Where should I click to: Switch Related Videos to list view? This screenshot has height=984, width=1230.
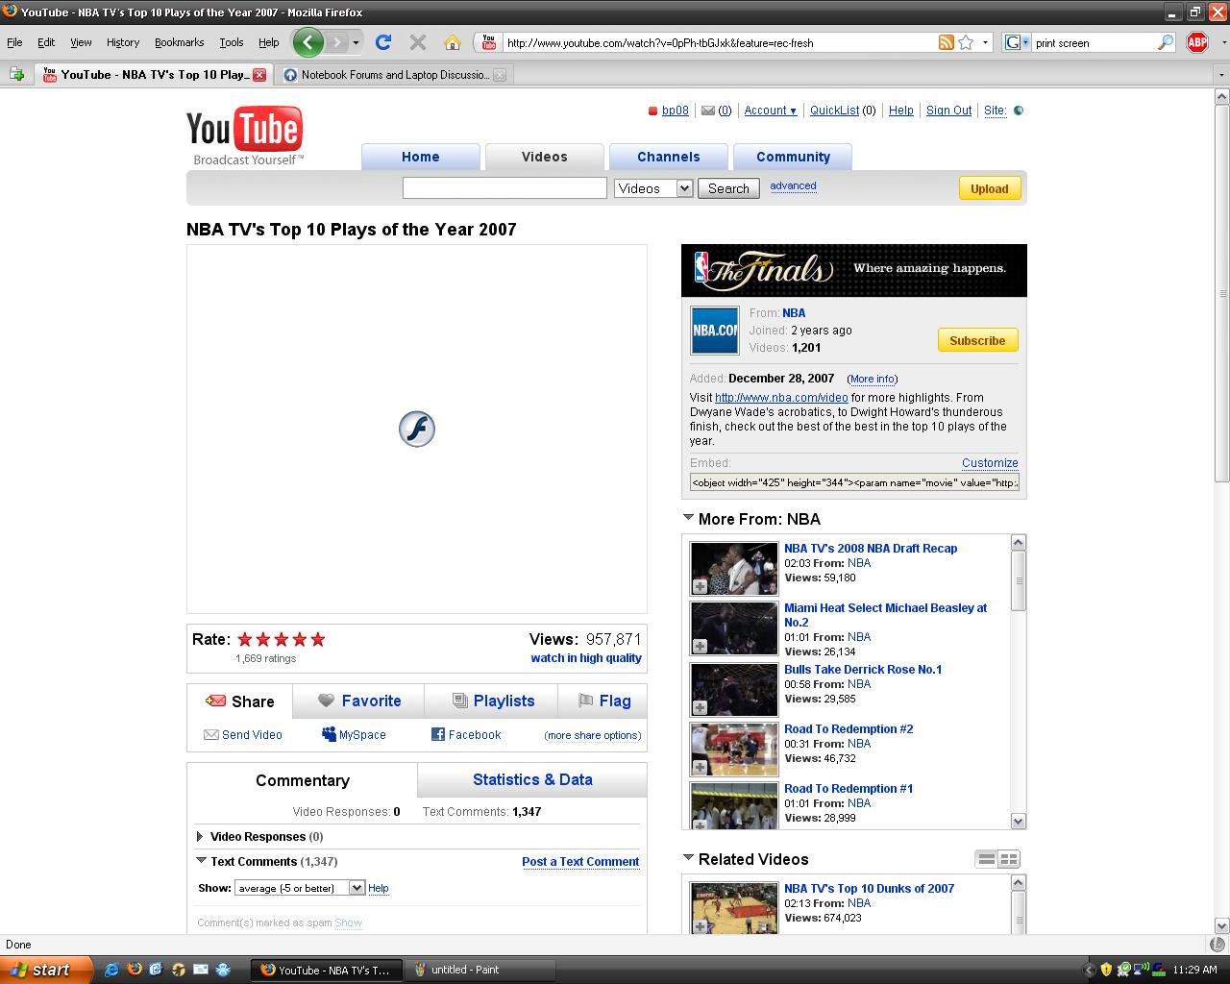pyautogui.click(x=986, y=859)
